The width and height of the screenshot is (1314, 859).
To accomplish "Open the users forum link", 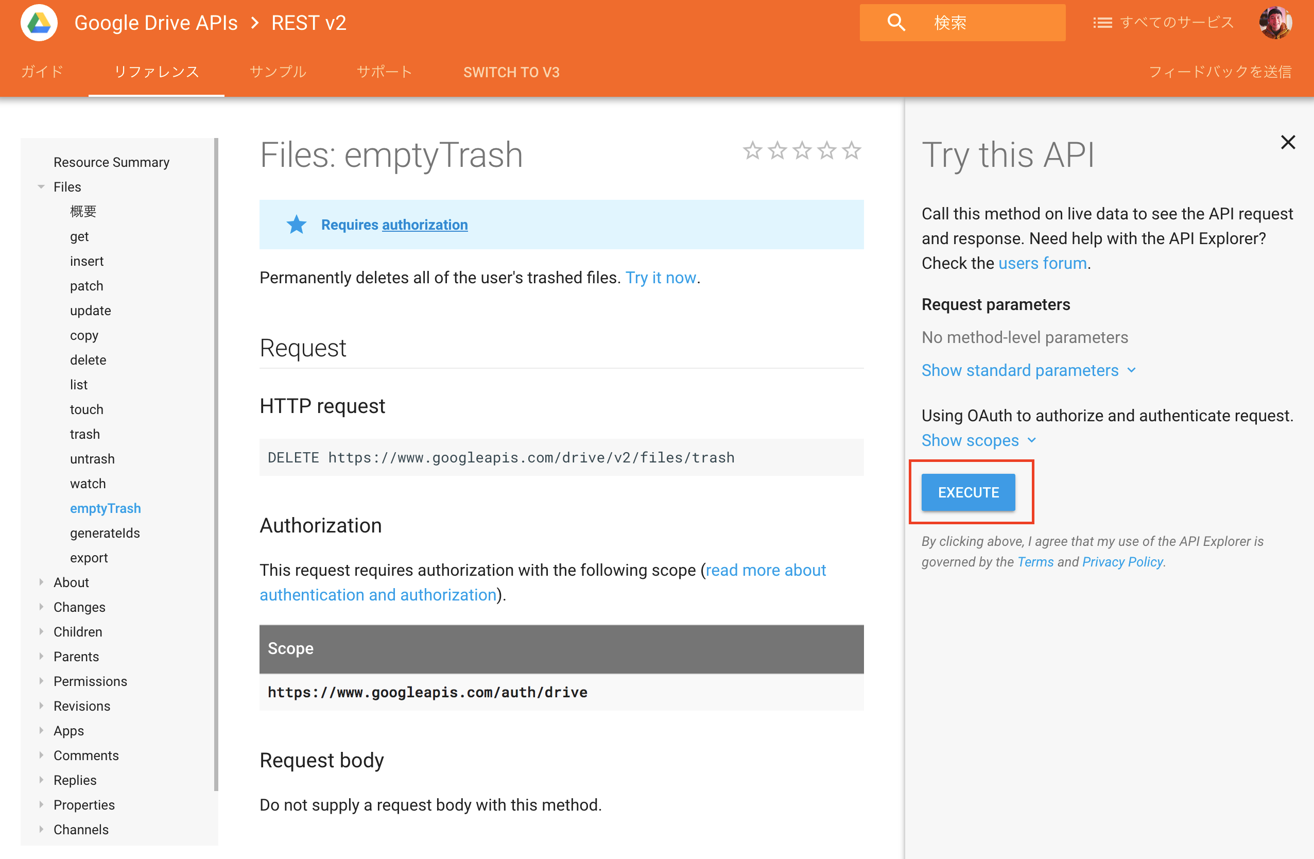I will coord(1042,263).
